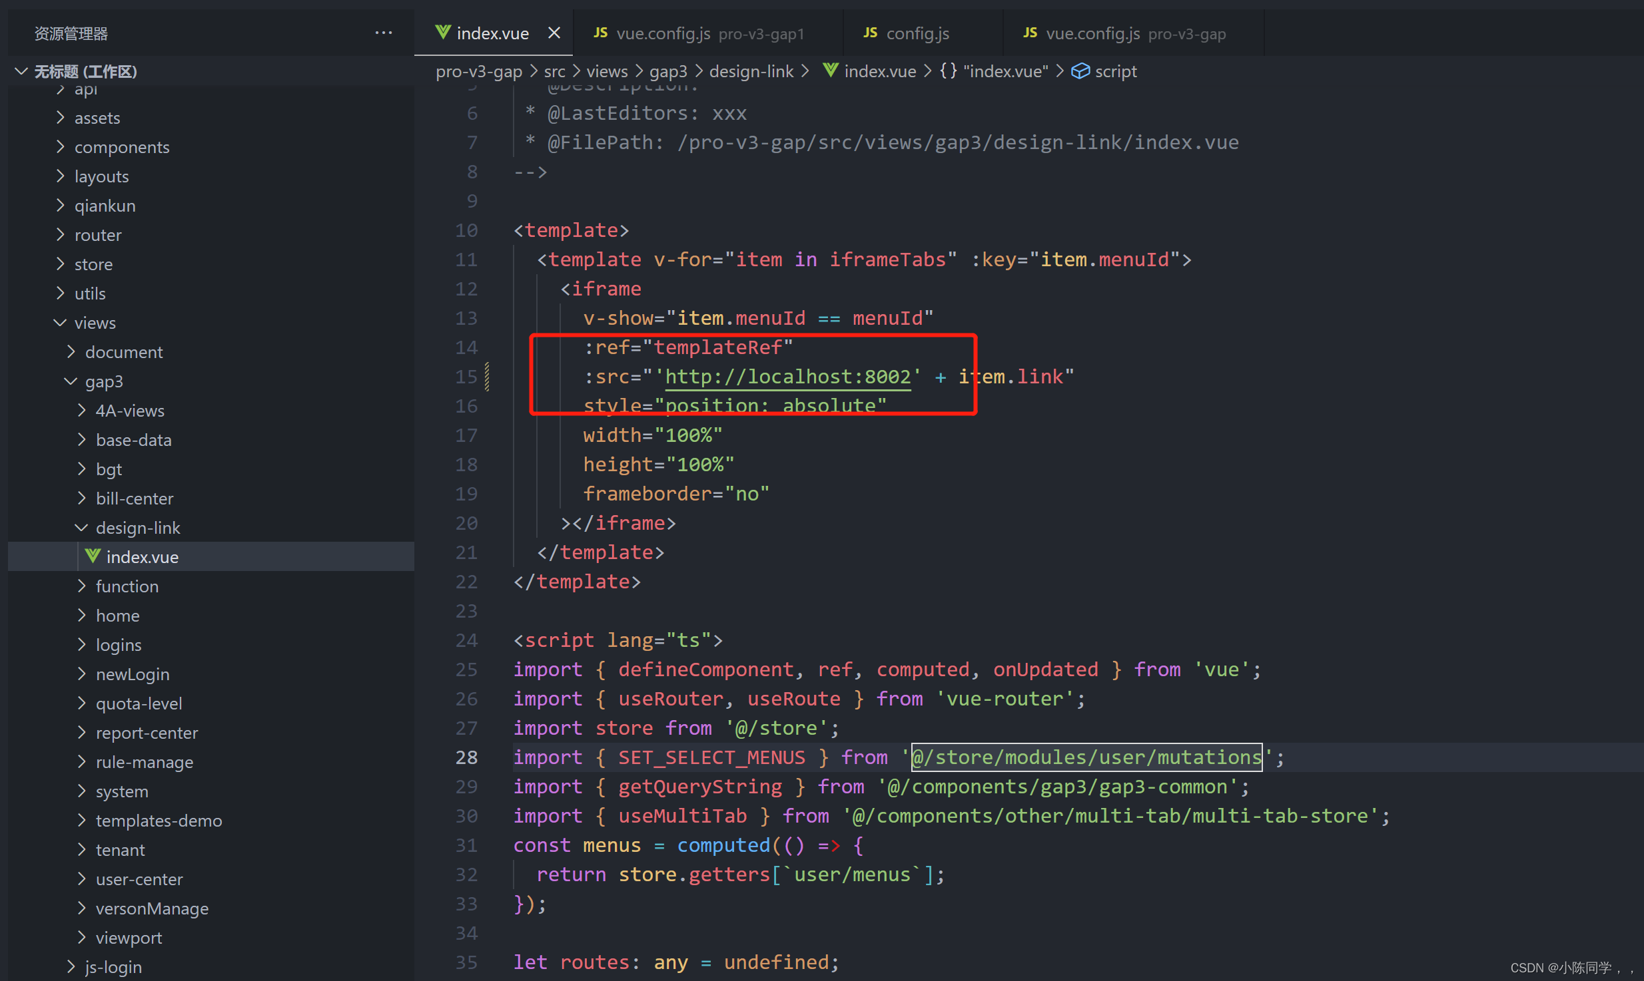Viewport: 1644px width, 981px height.
Task: Select index.vue file in explorer
Action: pyautogui.click(x=142, y=557)
